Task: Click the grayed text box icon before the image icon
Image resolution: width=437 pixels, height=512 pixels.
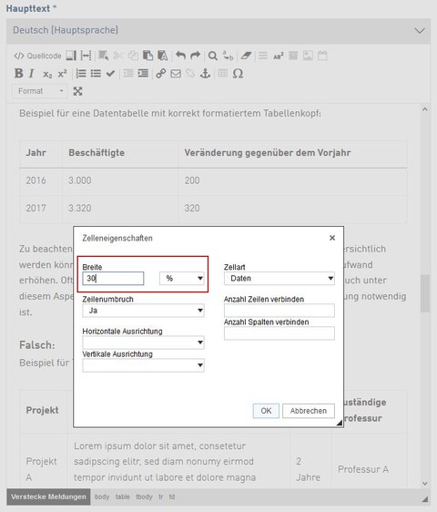Action: point(293,56)
